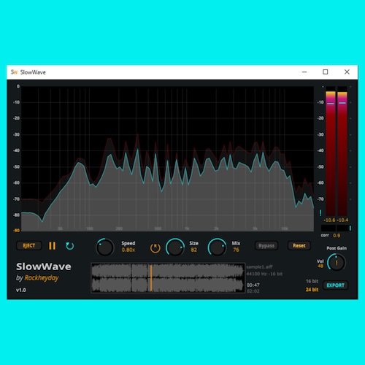
Task: Close the SlowWave window
Action: click(x=347, y=72)
